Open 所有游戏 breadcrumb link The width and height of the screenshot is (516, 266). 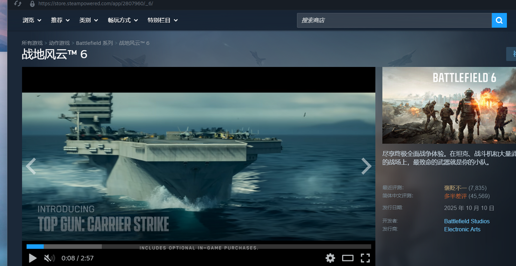coord(32,43)
